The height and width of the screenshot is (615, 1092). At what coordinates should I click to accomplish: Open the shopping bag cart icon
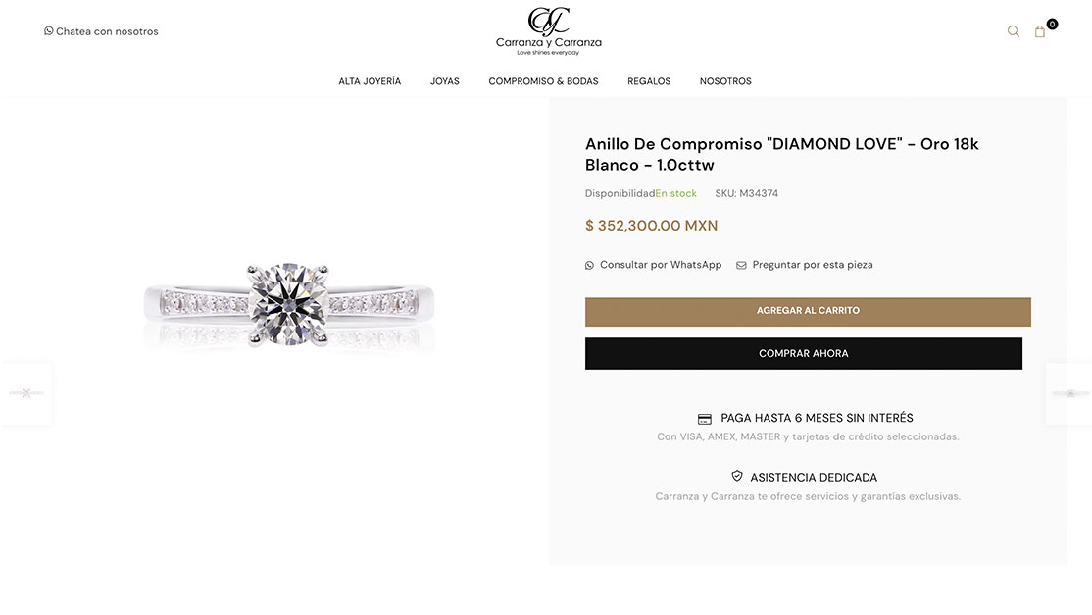point(1040,31)
